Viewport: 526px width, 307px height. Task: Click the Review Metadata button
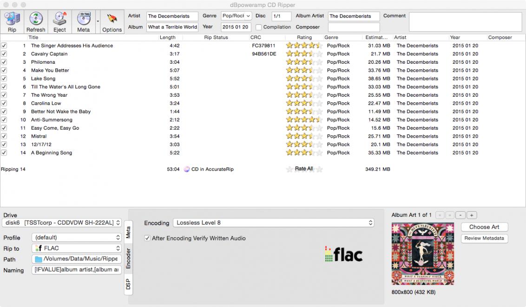(x=484, y=238)
